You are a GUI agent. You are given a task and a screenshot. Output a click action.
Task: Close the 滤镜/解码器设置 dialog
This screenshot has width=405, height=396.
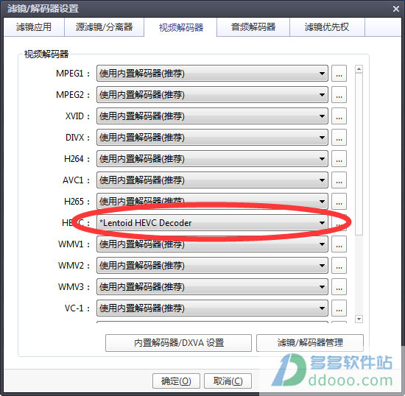click(396, 9)
